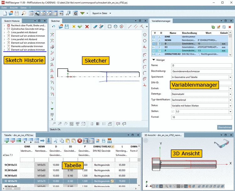Open the Ansicht menu
The width and height of the screenshot is (235, 191).
click(14, 8)
